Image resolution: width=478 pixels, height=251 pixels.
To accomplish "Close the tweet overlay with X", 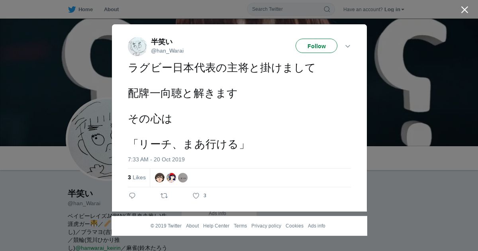I will [464, 10].
